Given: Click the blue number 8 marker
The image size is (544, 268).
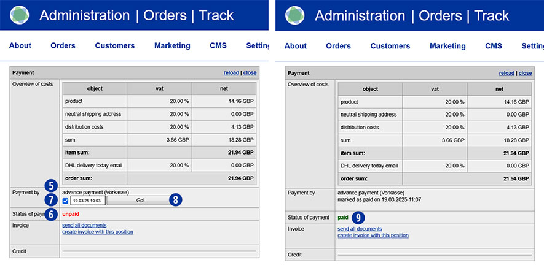Looking at the screenshot, I should click(176, 200).
